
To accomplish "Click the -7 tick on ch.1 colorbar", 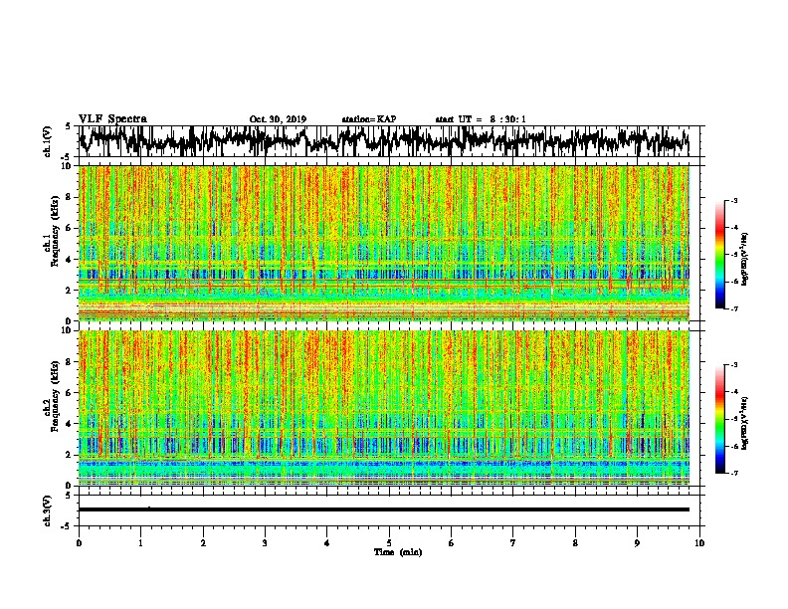I will [x=734, y=308].
